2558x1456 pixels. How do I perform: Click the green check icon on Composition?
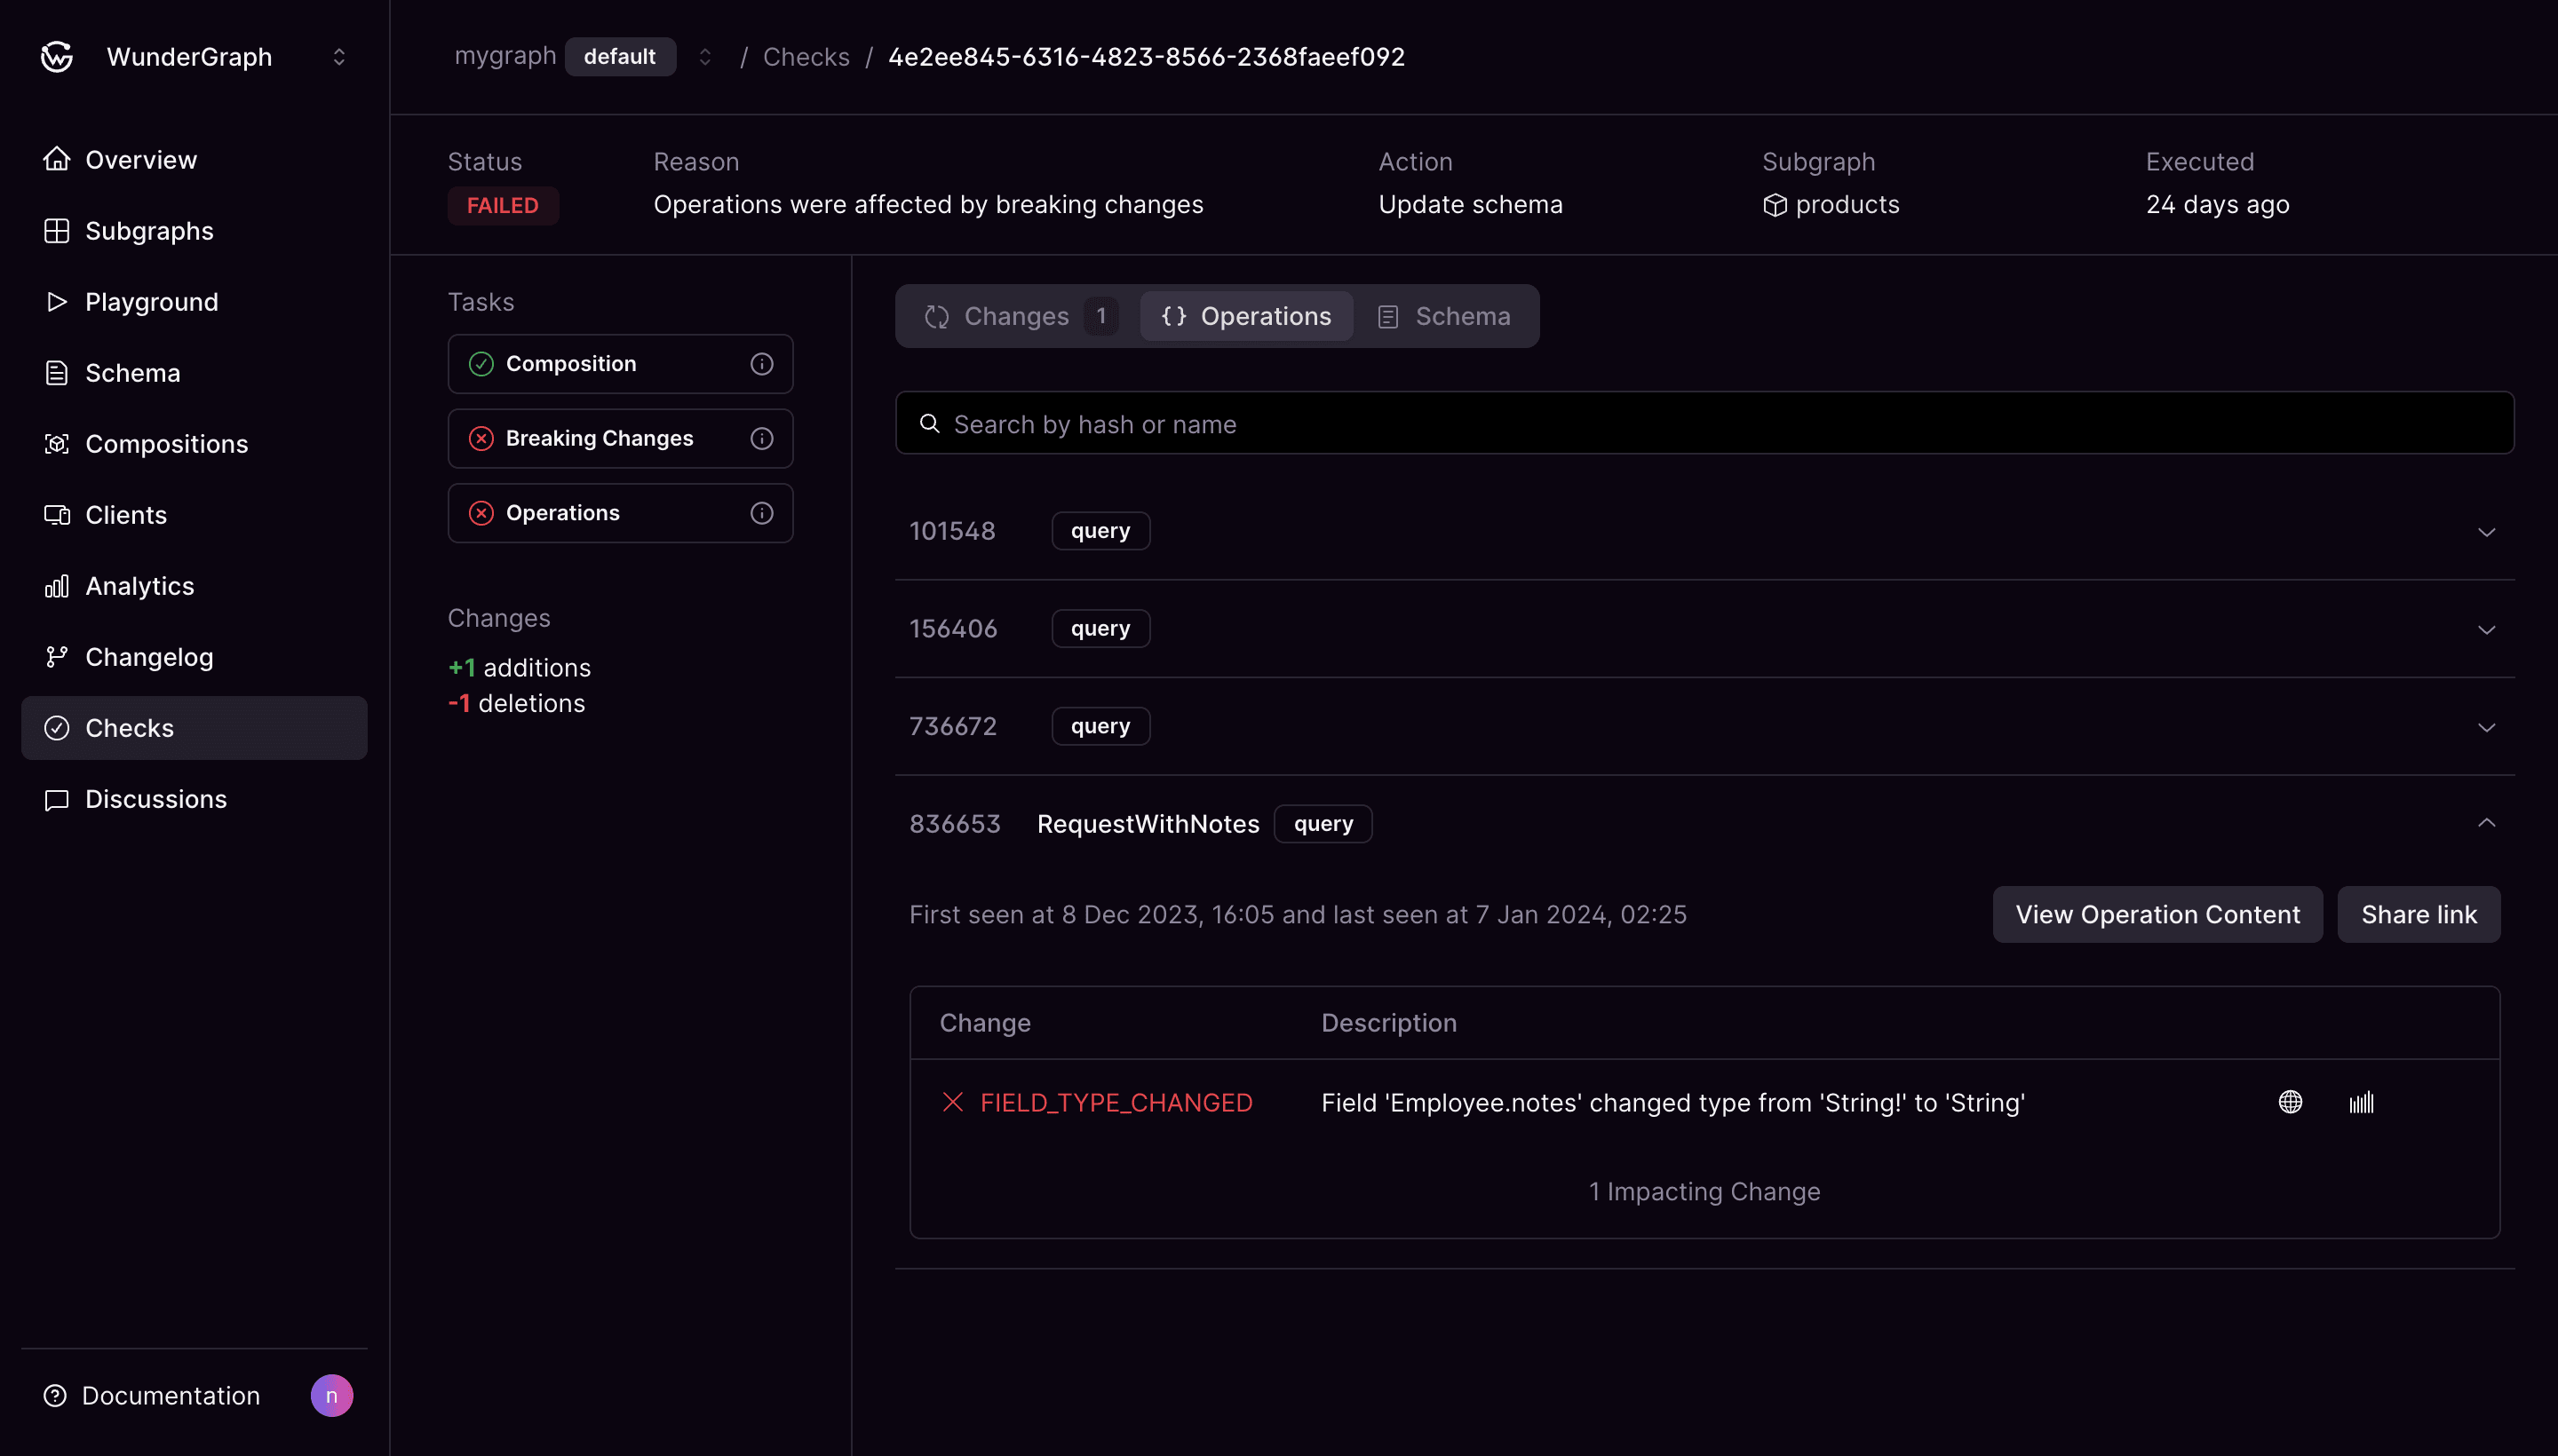point(481,364)
